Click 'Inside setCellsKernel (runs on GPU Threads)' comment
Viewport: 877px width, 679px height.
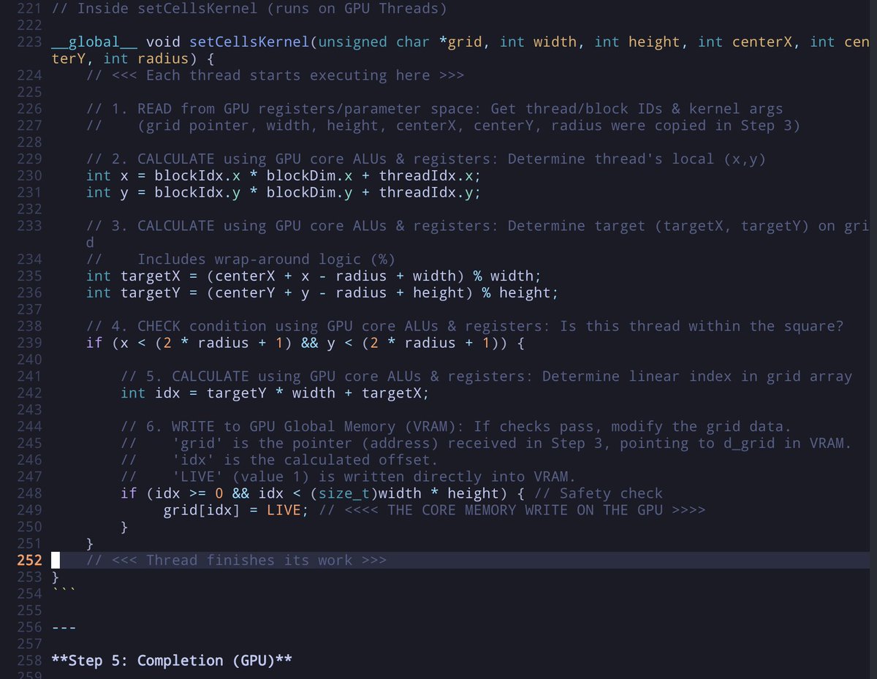pyautogui.click(x=249, y=9)
